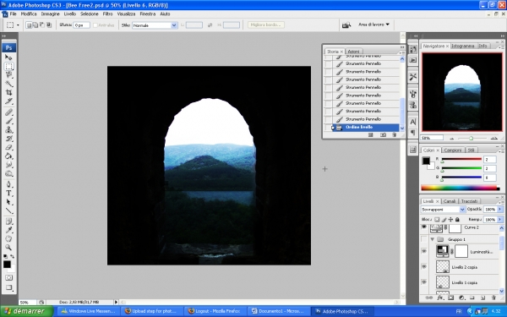Select the Hand tool

pos(8,238)
